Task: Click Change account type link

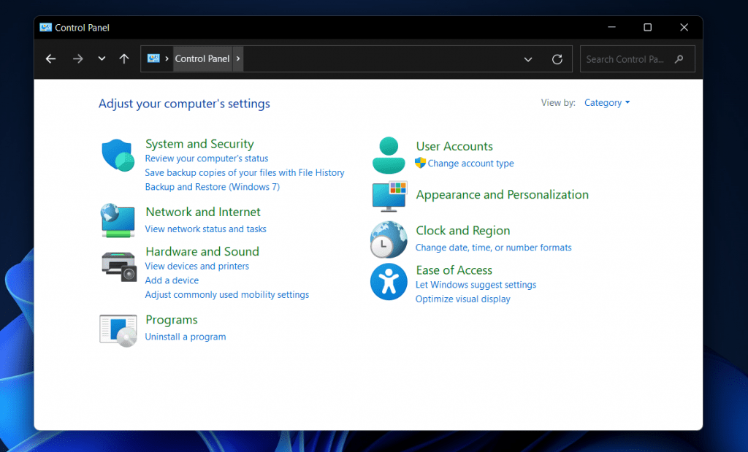Action: tap(470, 164)
